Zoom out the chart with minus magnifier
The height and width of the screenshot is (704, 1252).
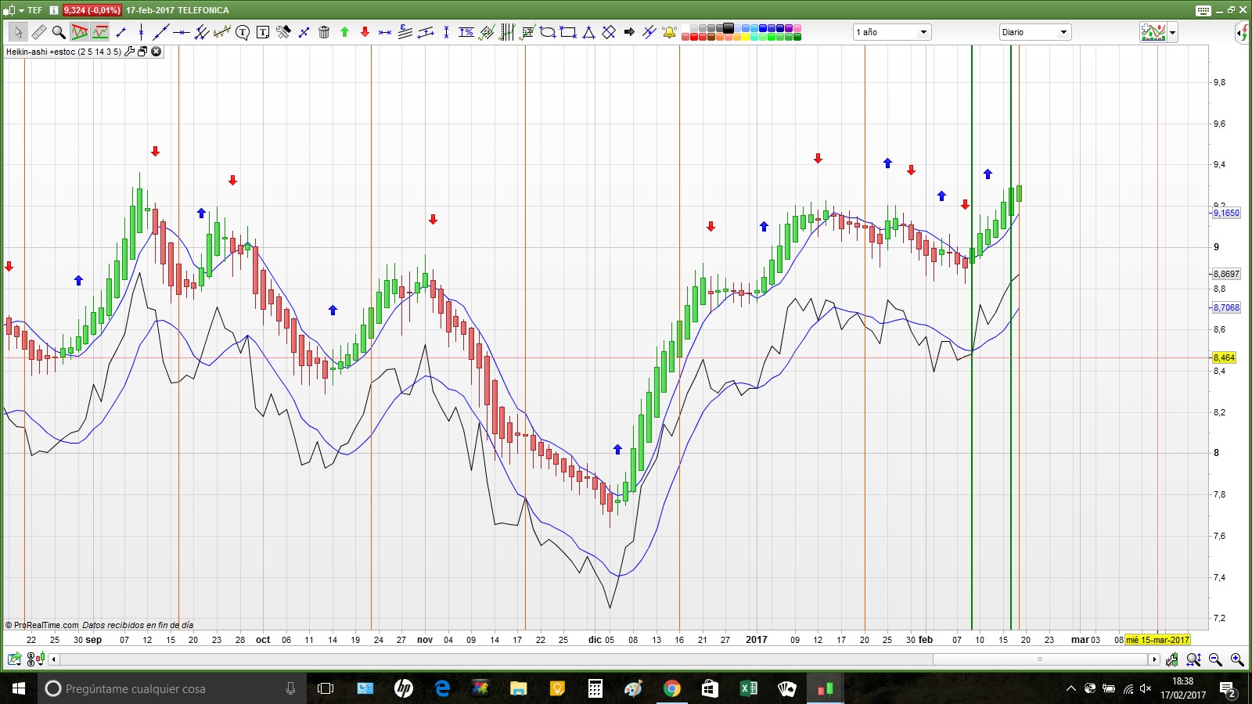pos(1215,659)
